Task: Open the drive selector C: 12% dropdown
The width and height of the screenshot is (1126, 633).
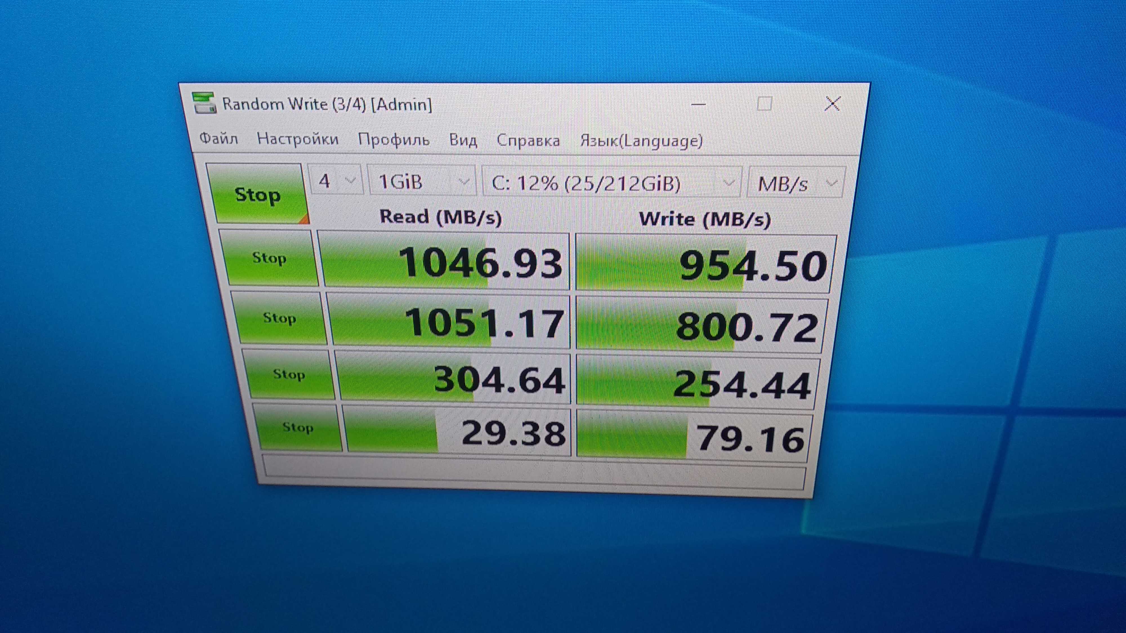Action: point(611,183)
